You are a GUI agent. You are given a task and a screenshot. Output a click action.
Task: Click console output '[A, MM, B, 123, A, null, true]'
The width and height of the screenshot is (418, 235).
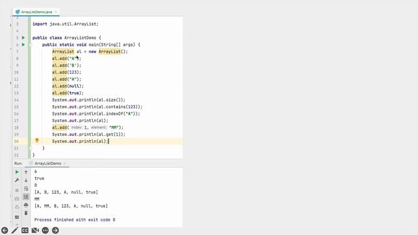[71, 206]
